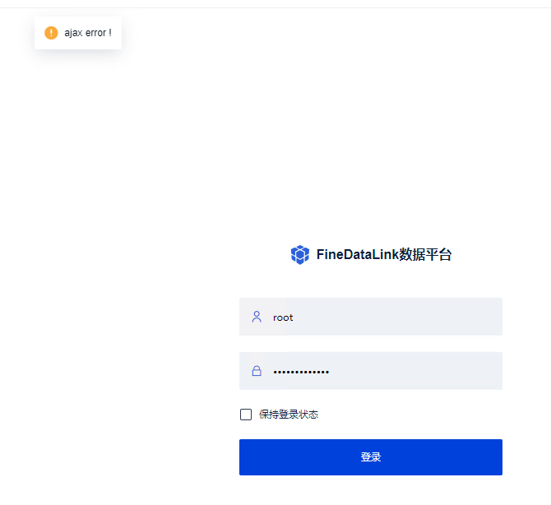Enable the keep-me-logged-in checkbox square

(246, 415)
